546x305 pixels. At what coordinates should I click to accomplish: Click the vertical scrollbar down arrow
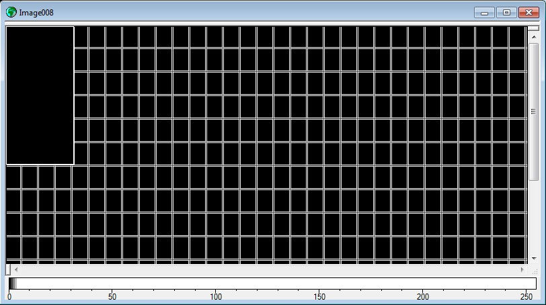(x=533, y=259)
